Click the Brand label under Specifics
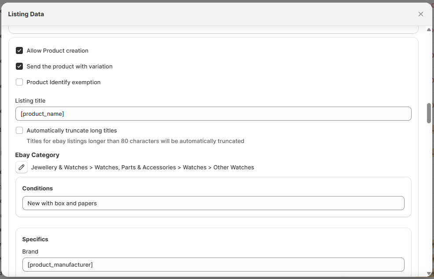434x279 pixels. (x=30, y=251)
